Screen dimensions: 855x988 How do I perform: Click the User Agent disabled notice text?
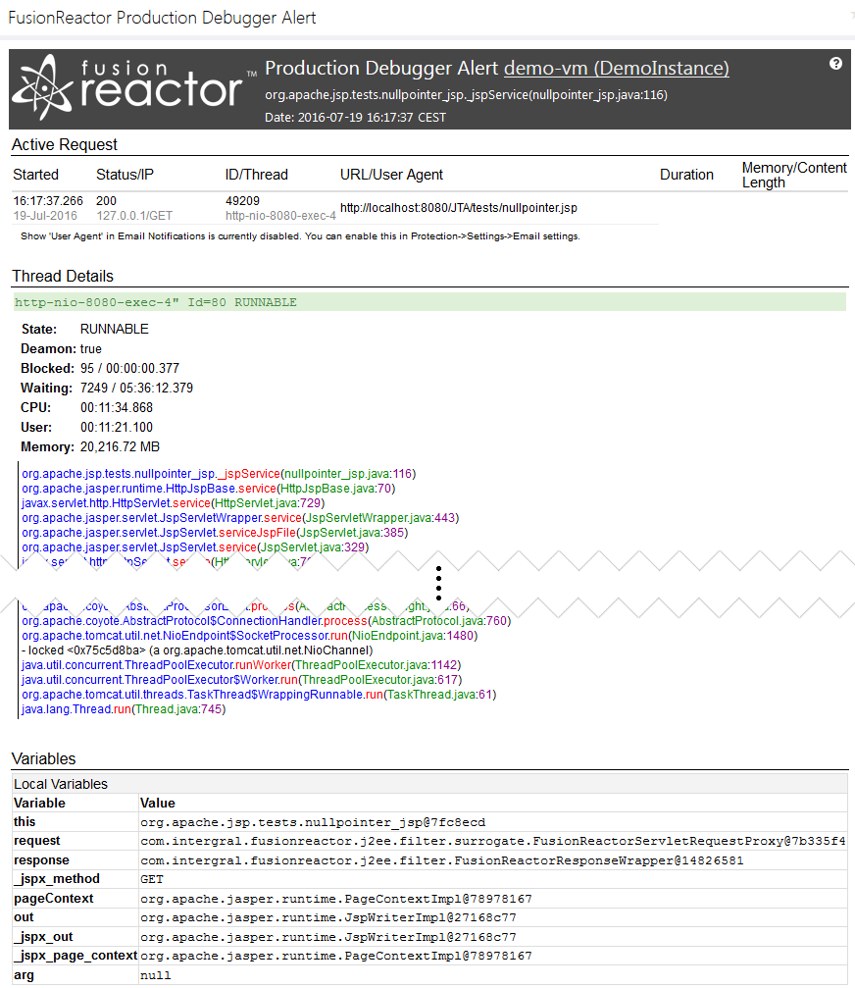[x=300, y=236]
